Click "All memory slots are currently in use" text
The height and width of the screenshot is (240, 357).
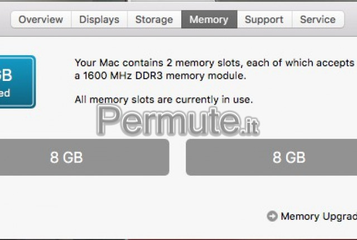(x=163, y=99)
